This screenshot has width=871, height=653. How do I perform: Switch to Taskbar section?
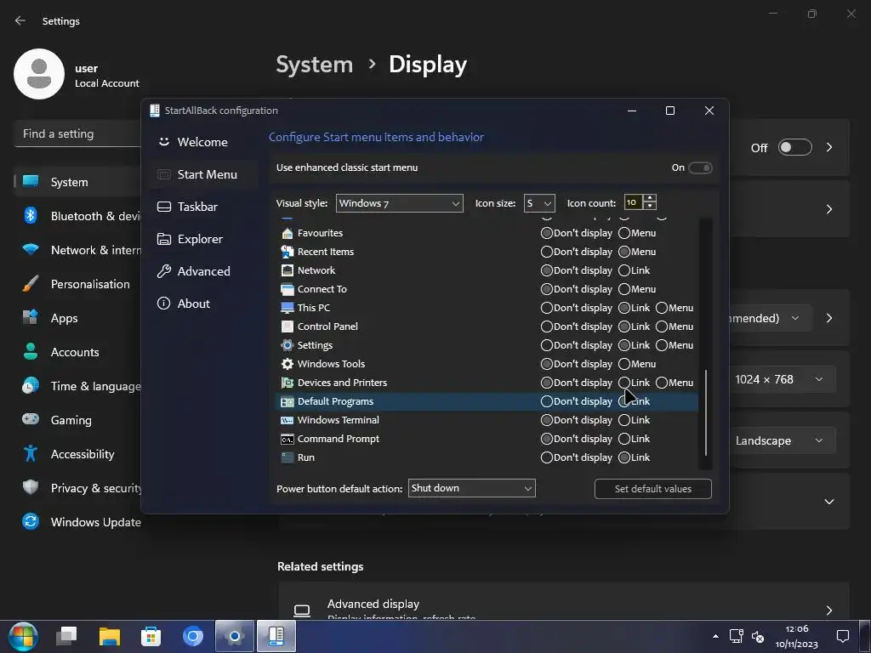point(204,207)
